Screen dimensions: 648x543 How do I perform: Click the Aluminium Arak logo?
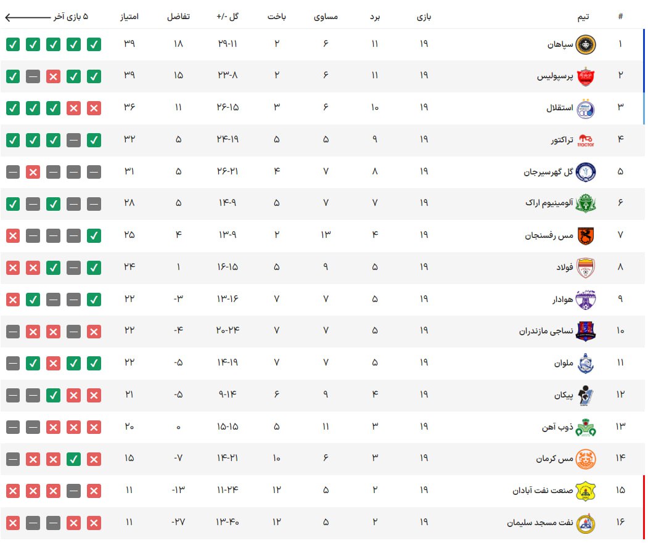(x=585, y=203)
